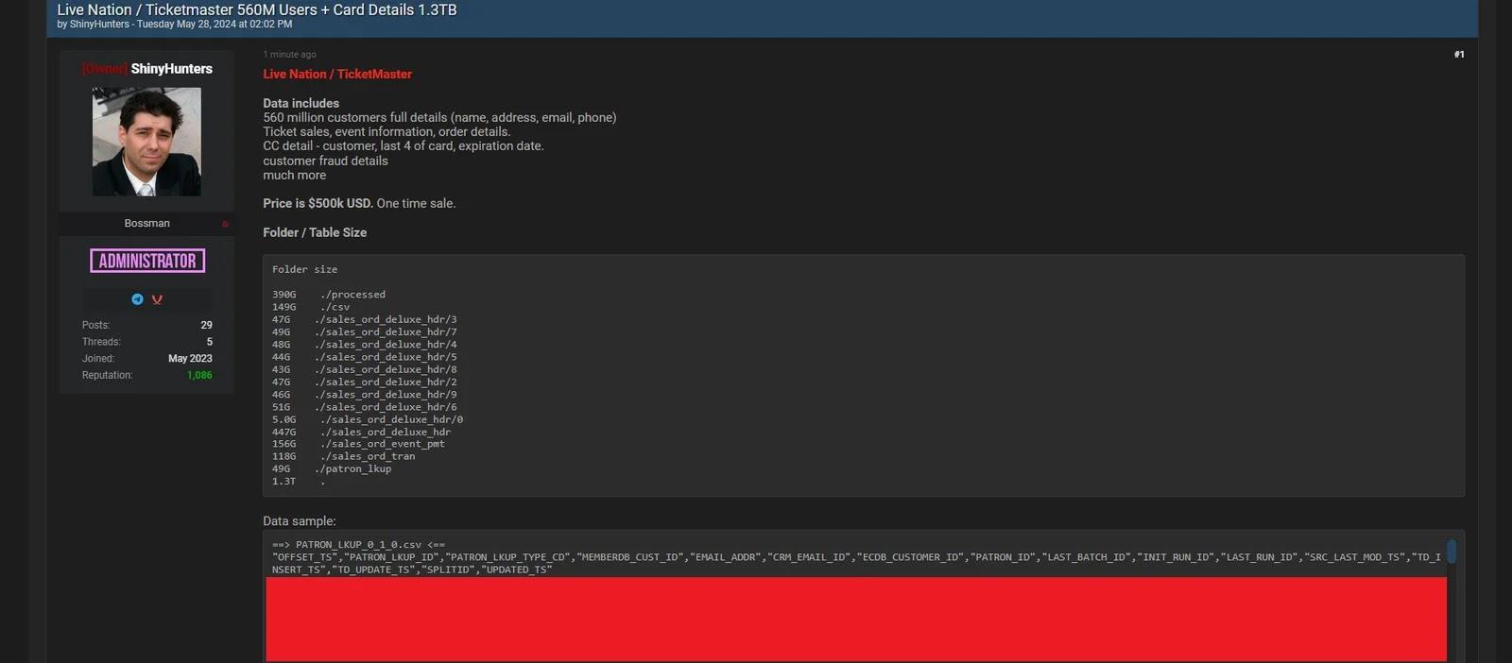Click the './sales_ord_deluxe_hdr/6' row
The height and width of the screenshot is (663, 1512).
[365, 407]
